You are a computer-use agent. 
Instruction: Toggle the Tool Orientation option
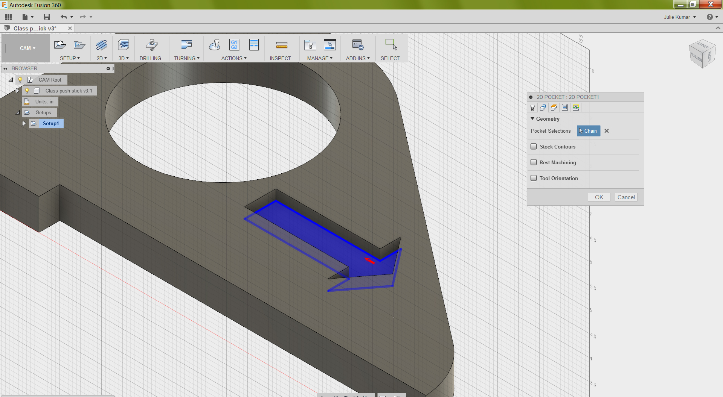[x=534, y=178]
